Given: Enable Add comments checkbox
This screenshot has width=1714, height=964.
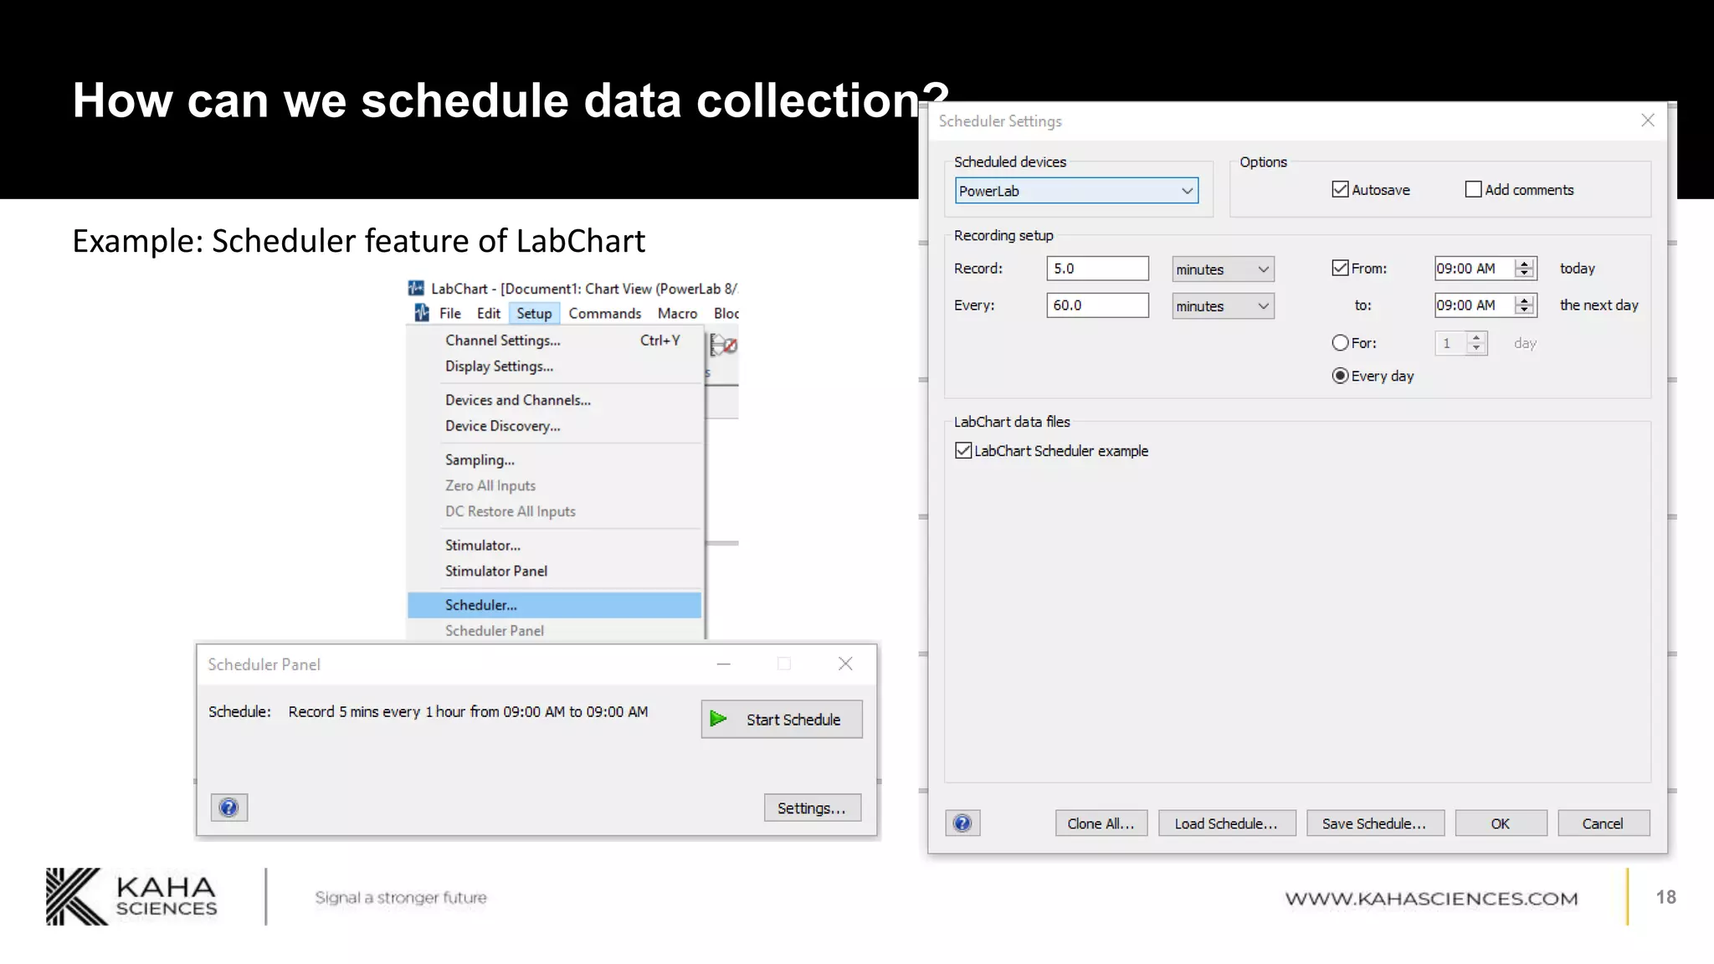Looking at the screenshot, I should 1473,190.
